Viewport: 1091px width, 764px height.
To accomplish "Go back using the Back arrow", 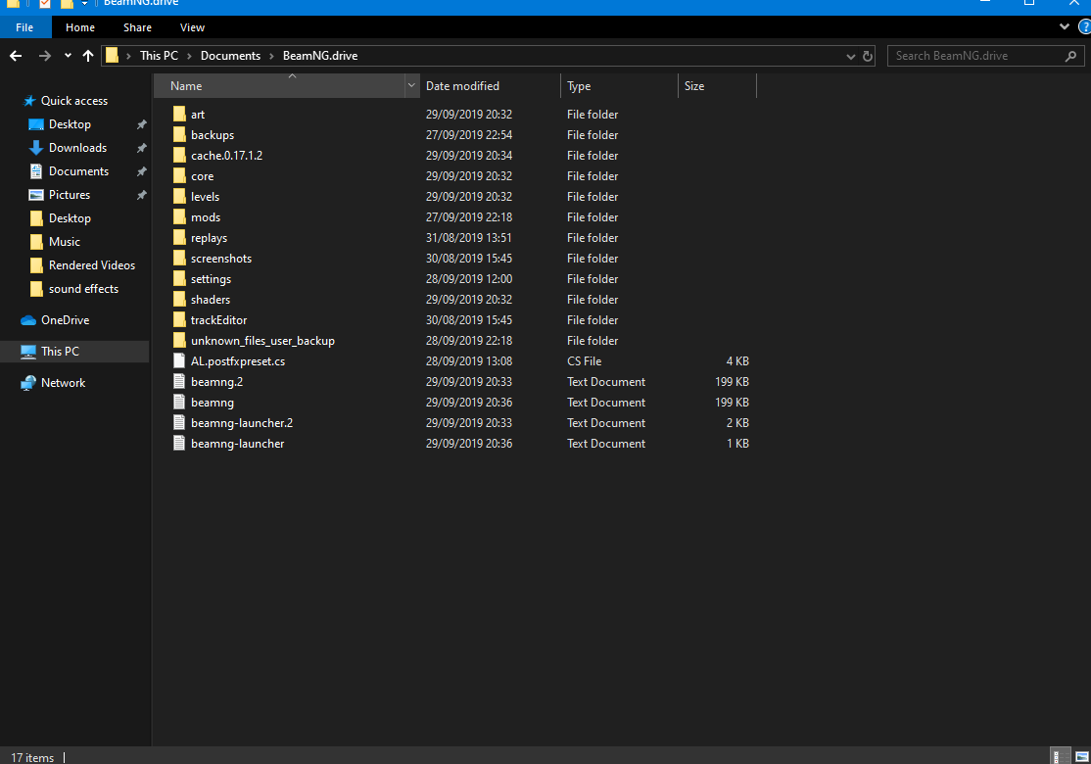I will (x=16, y=56).
